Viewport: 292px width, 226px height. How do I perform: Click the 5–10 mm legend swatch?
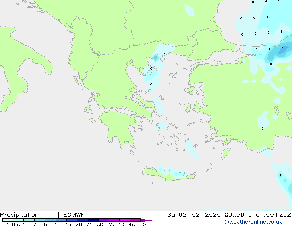tap(50, 220)
